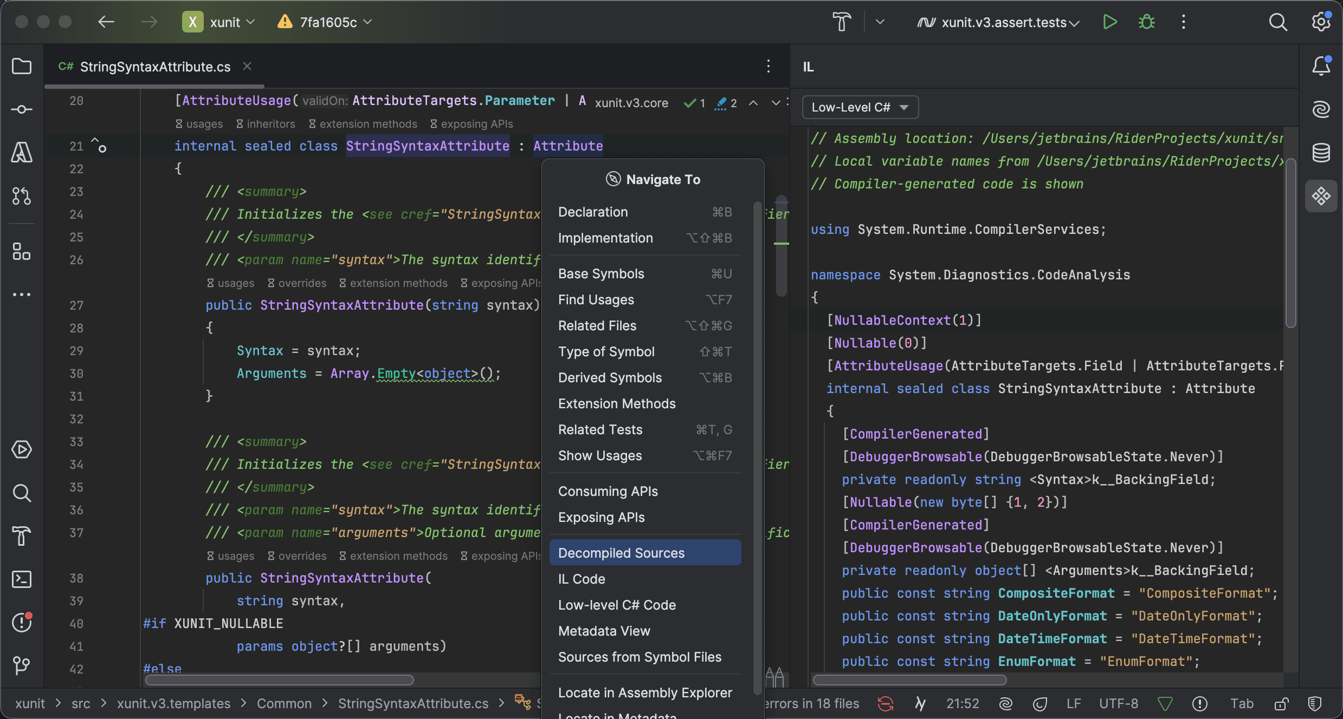The image size is (1343, 719).
Task: Toggle the Tab indent setting in status bar
Action: [x=1242, y=704]
